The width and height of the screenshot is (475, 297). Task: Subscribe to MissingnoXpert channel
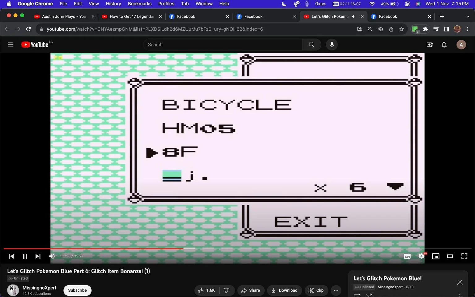77,290
